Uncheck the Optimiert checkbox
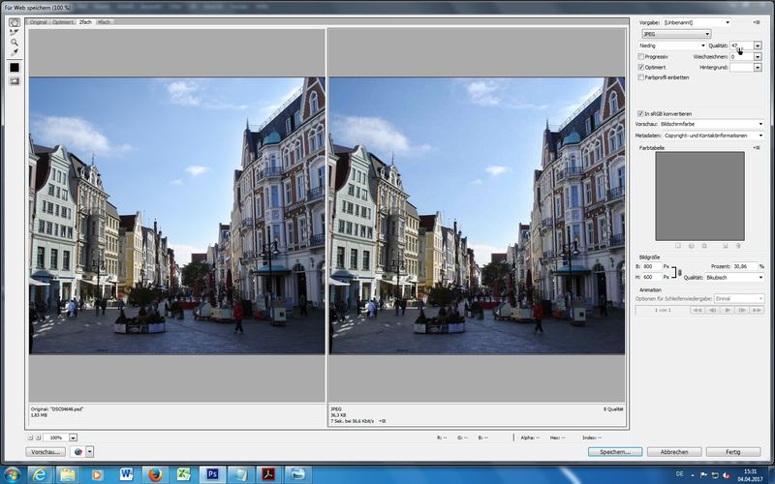The width and height of the screenshot is (775, 484). pyautogui.click(x=641, y=67)
